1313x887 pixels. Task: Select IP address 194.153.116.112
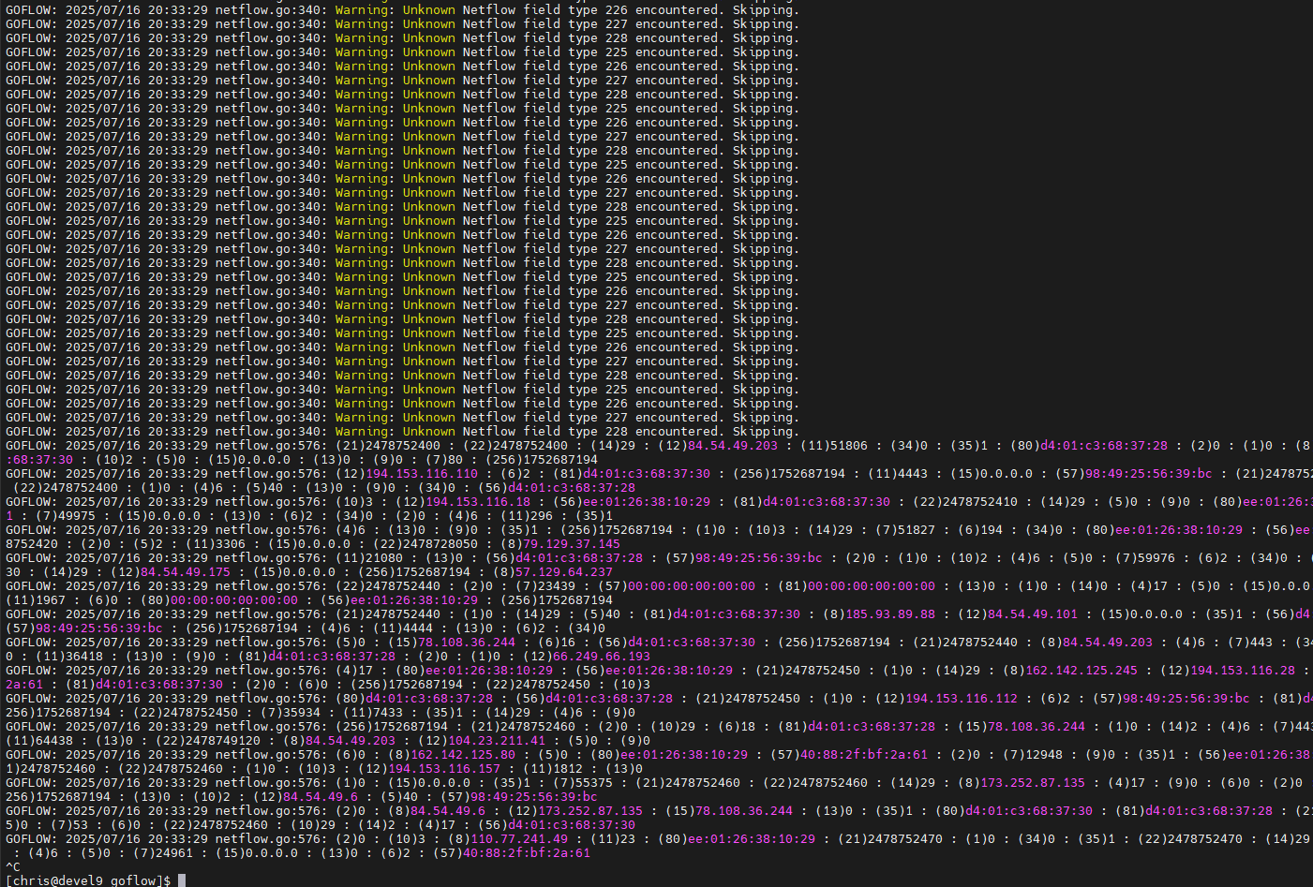pyautogui.click(x=962, y=699)
